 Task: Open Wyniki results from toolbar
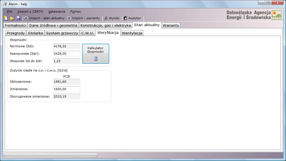click(x=112, y=18)
